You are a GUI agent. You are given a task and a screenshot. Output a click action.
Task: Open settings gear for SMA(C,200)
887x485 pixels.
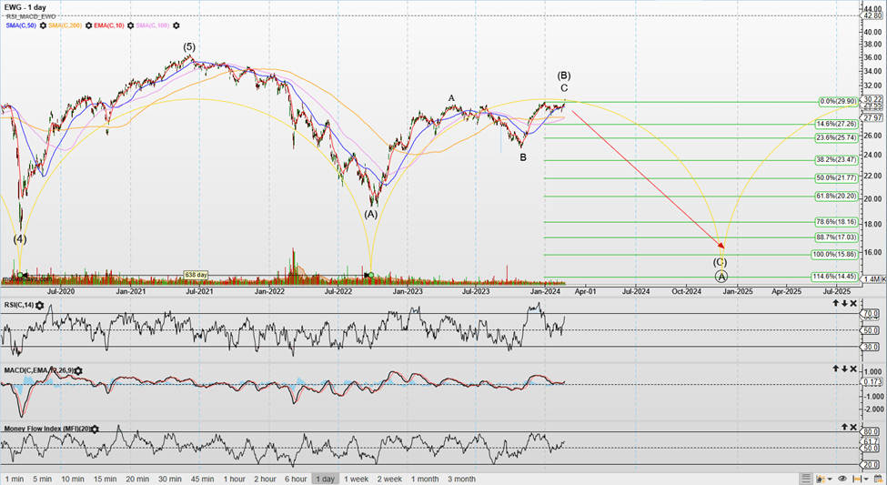click(x=89, y=25)
